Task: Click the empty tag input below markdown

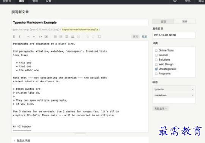Action: tap(174, 100)
